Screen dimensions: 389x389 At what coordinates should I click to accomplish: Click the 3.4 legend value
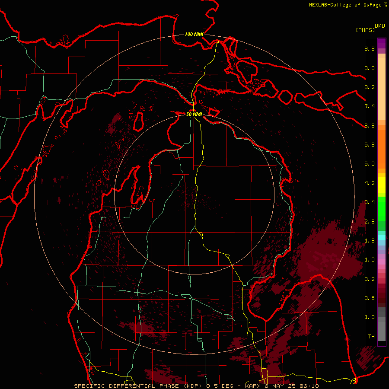click(370, 202)
